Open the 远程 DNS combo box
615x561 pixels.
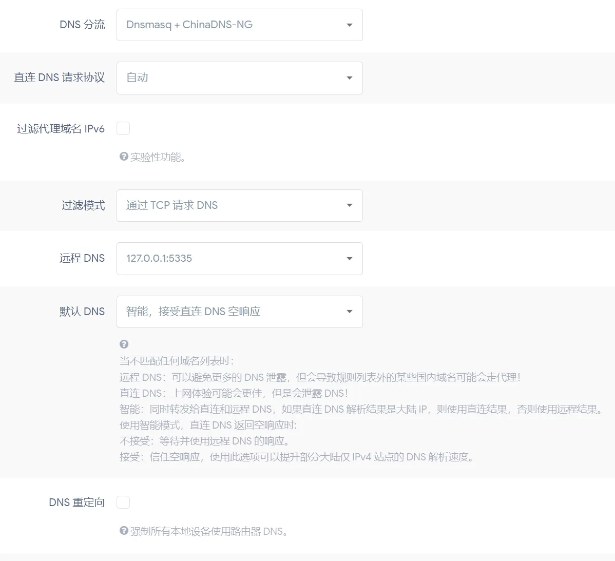pyautogui.click(x=239, y=258)
